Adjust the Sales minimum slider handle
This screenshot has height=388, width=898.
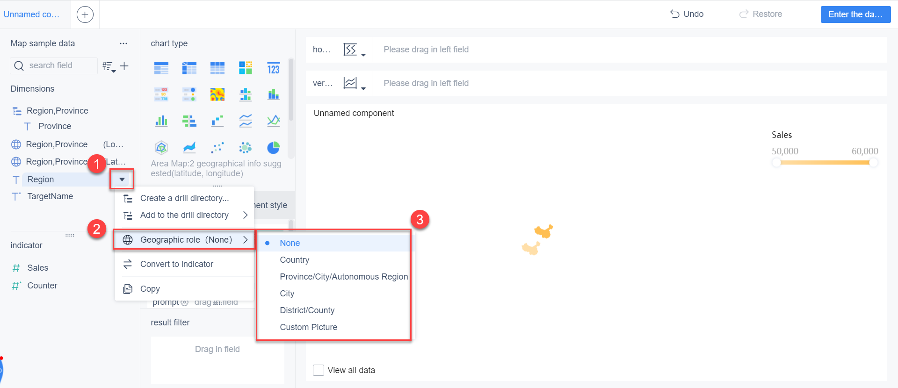click(776, 162)
